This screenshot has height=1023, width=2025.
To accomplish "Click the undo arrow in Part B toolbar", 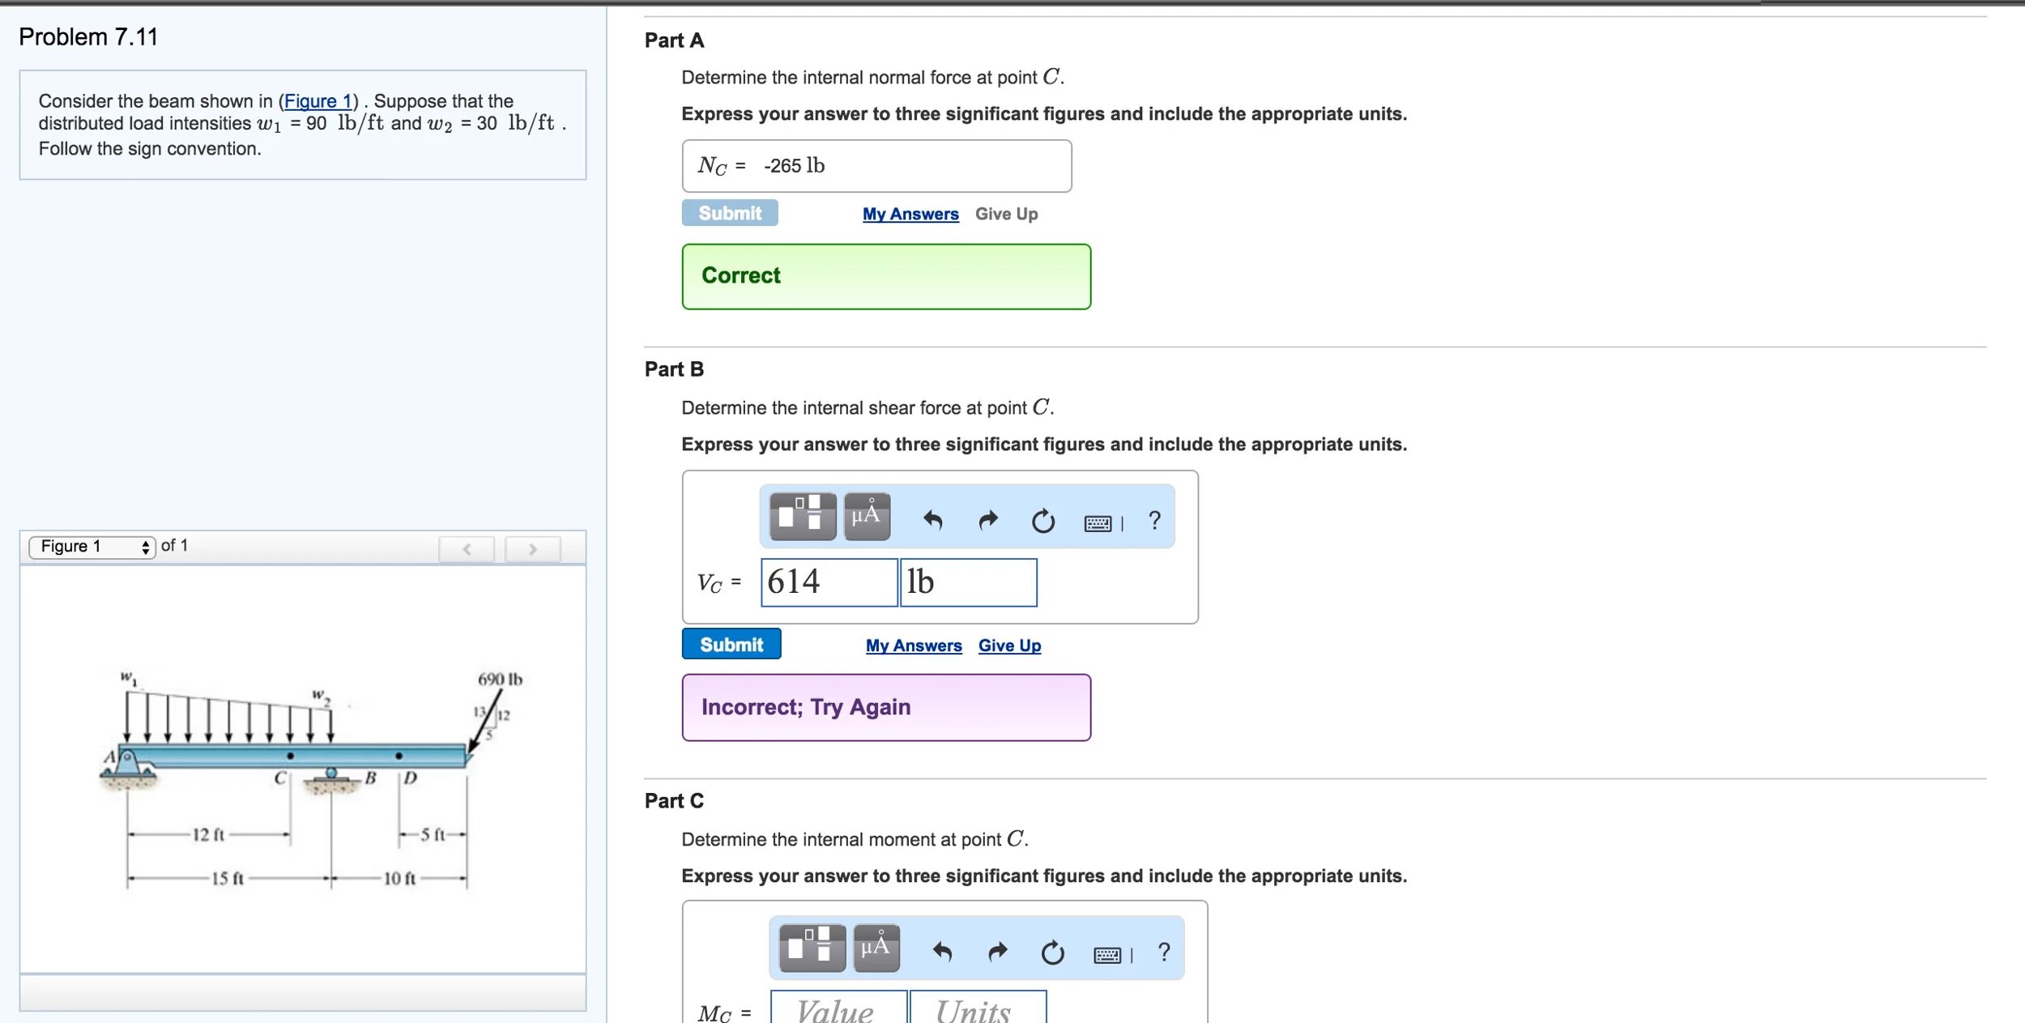I will pos(933,520).
